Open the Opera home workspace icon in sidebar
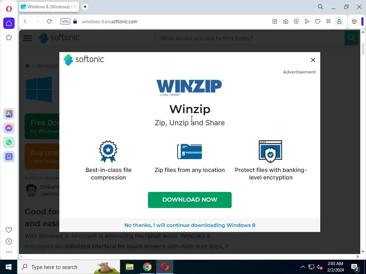The image size is (366, 274). [x=9, y=23]
